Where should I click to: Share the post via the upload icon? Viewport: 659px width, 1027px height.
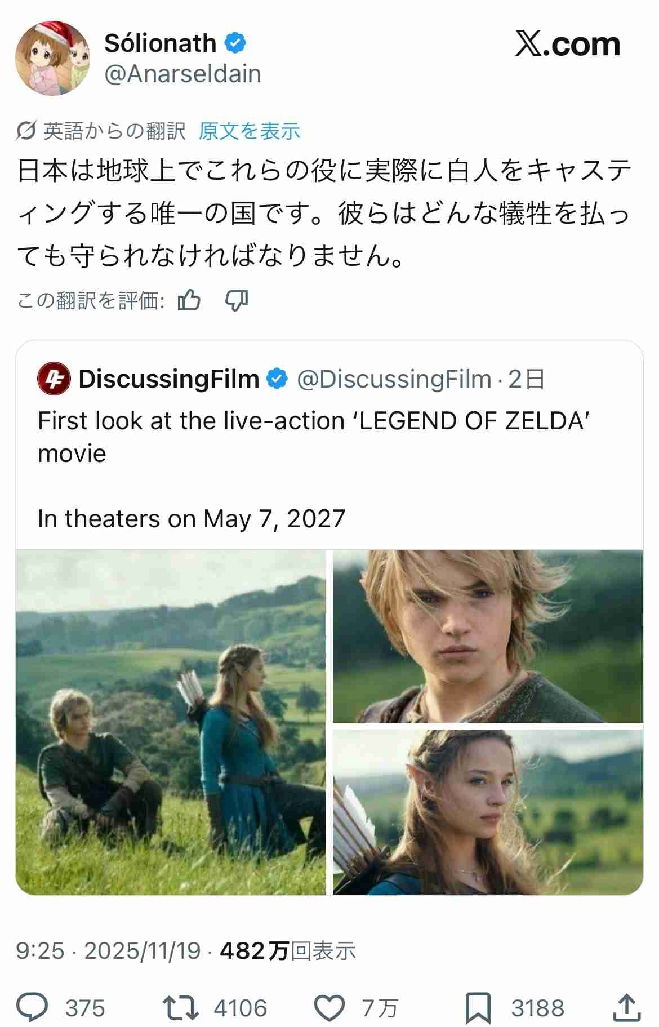click(626, 1008)
